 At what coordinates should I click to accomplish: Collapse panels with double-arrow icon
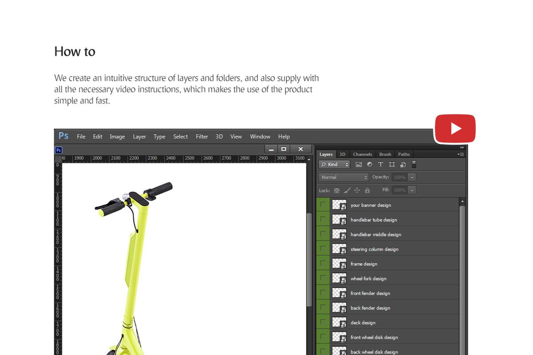(x=462, y=147)
